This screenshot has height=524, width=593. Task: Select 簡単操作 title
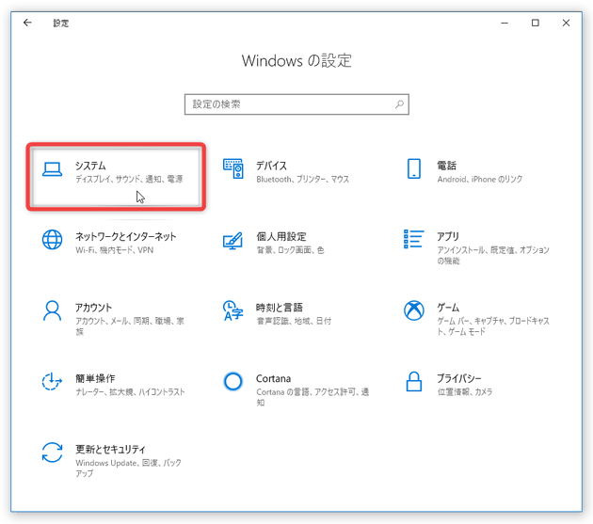pos(95,378)
